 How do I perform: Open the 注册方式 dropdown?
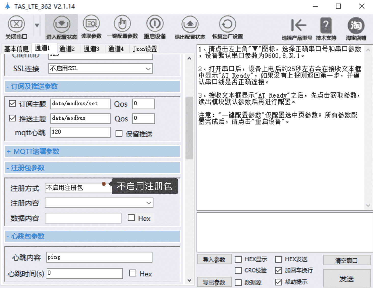coord(99,188)
